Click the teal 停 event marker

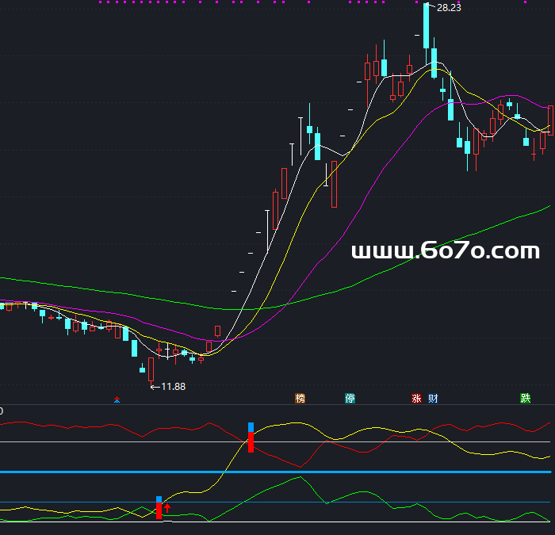(350, 398)
